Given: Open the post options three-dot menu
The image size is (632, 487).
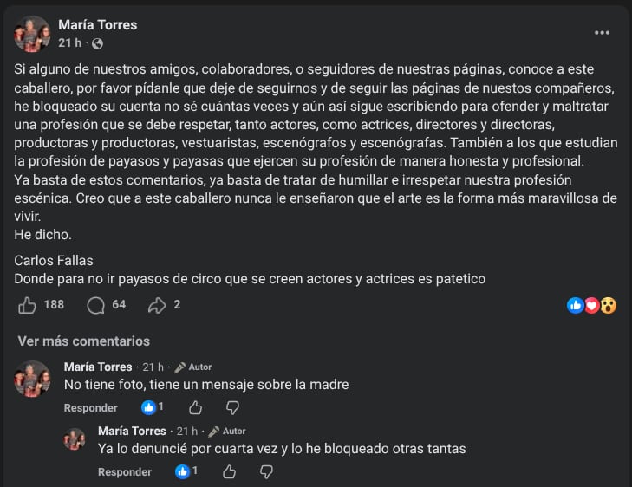Looking at the screenshot, I should [602, 33].
